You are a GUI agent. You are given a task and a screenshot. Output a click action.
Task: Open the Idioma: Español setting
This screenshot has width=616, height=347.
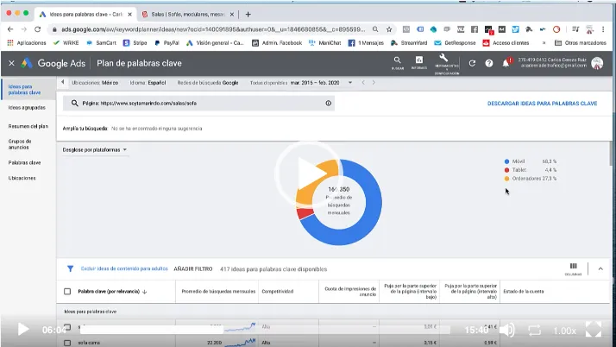148,83
